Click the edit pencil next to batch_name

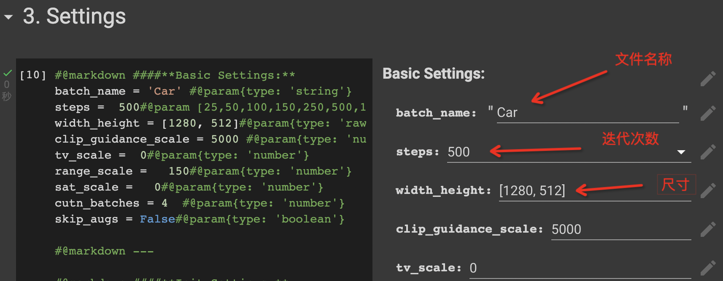click(x=708, y=113)
